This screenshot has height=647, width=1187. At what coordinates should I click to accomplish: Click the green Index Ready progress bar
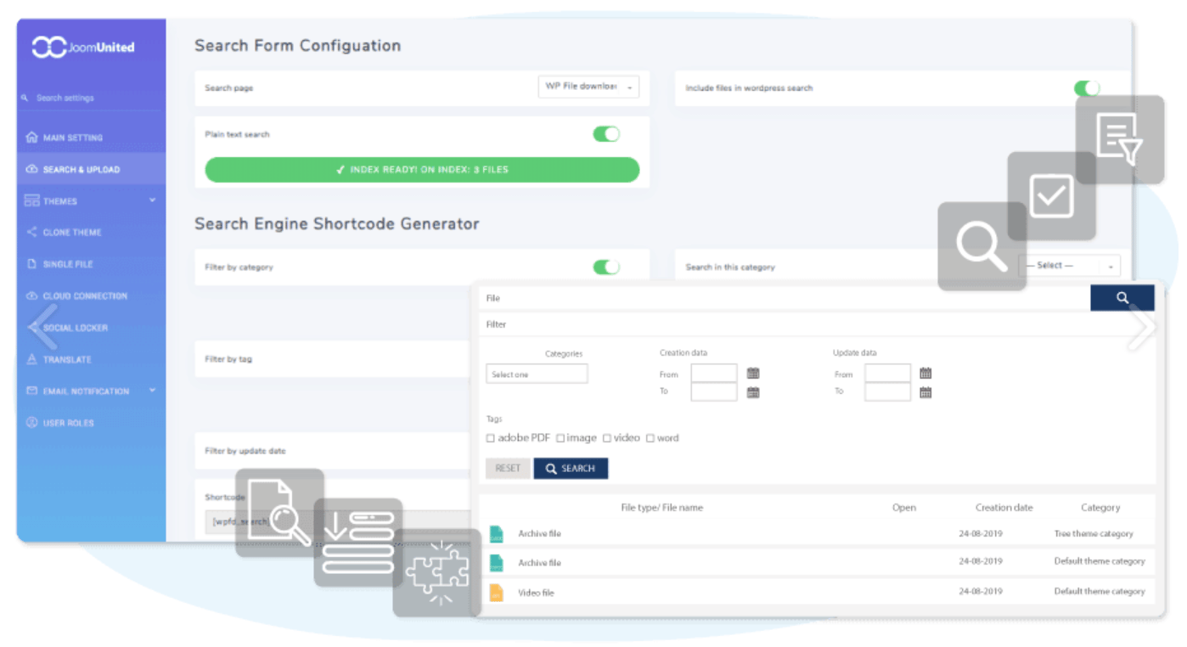[x=422, y=170]
